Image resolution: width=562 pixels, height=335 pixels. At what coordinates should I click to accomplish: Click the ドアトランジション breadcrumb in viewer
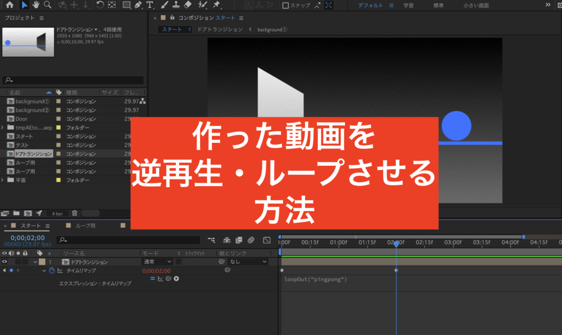coord(220,30)
